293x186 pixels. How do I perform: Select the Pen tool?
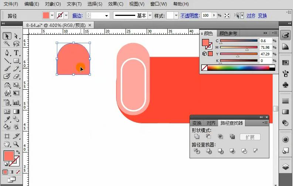7,53
